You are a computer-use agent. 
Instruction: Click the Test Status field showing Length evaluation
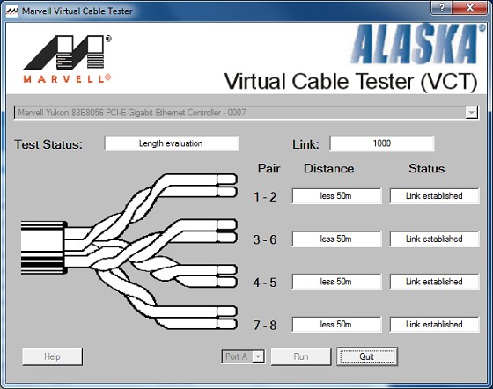coord(172,143)
